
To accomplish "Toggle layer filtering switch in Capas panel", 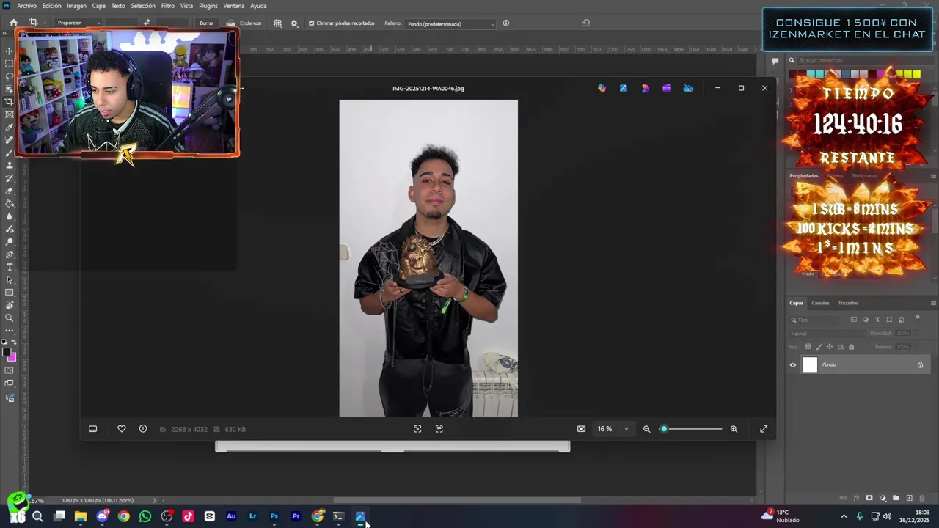I will pos(918,319).
